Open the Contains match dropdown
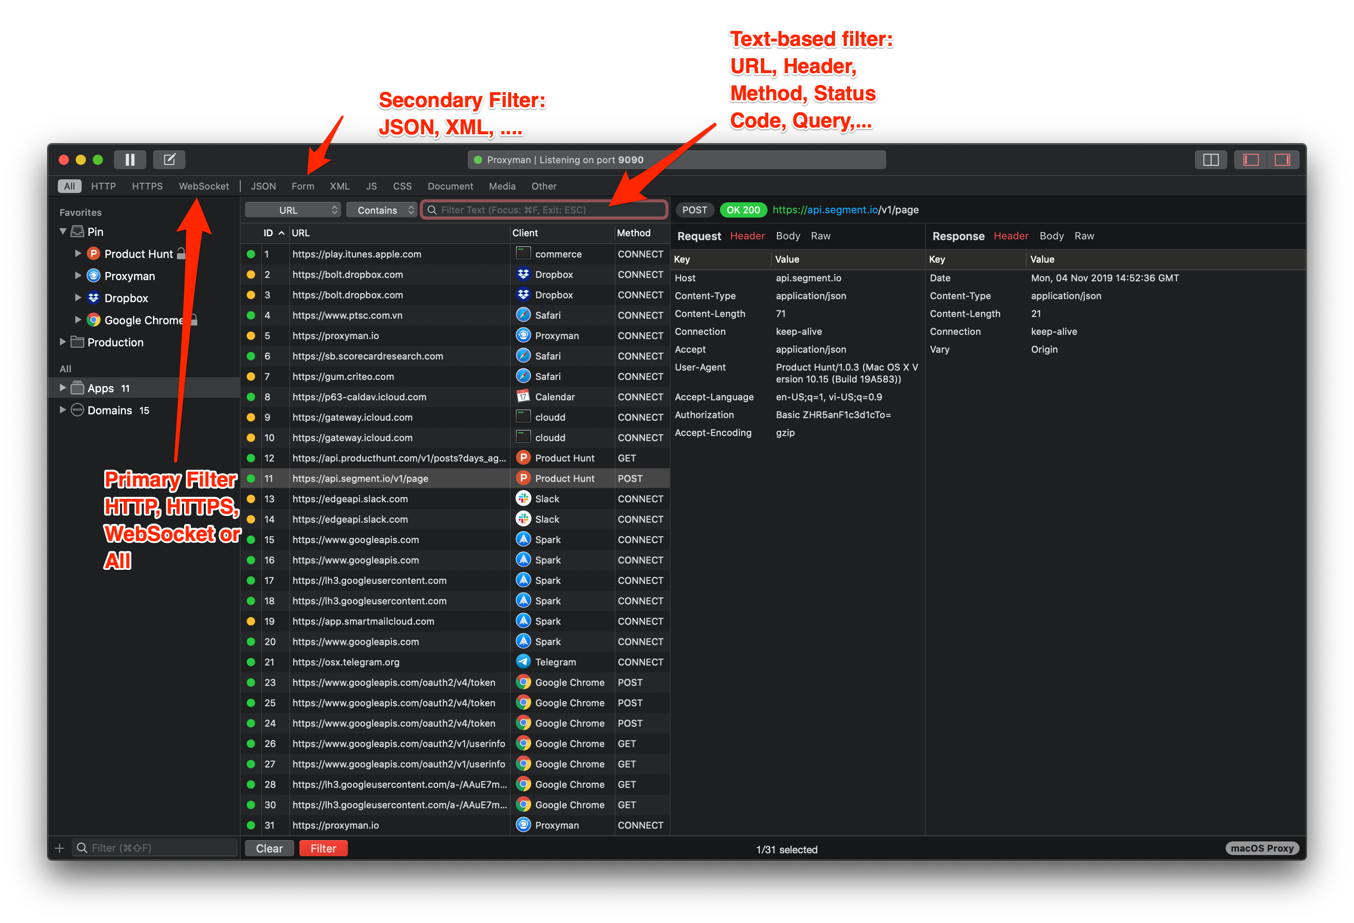The width and height of the screenshot is (1354, 923). [381, 210]
